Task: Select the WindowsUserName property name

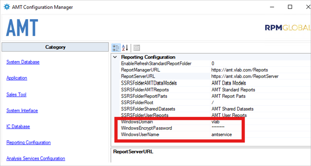Action: (140, 134)
